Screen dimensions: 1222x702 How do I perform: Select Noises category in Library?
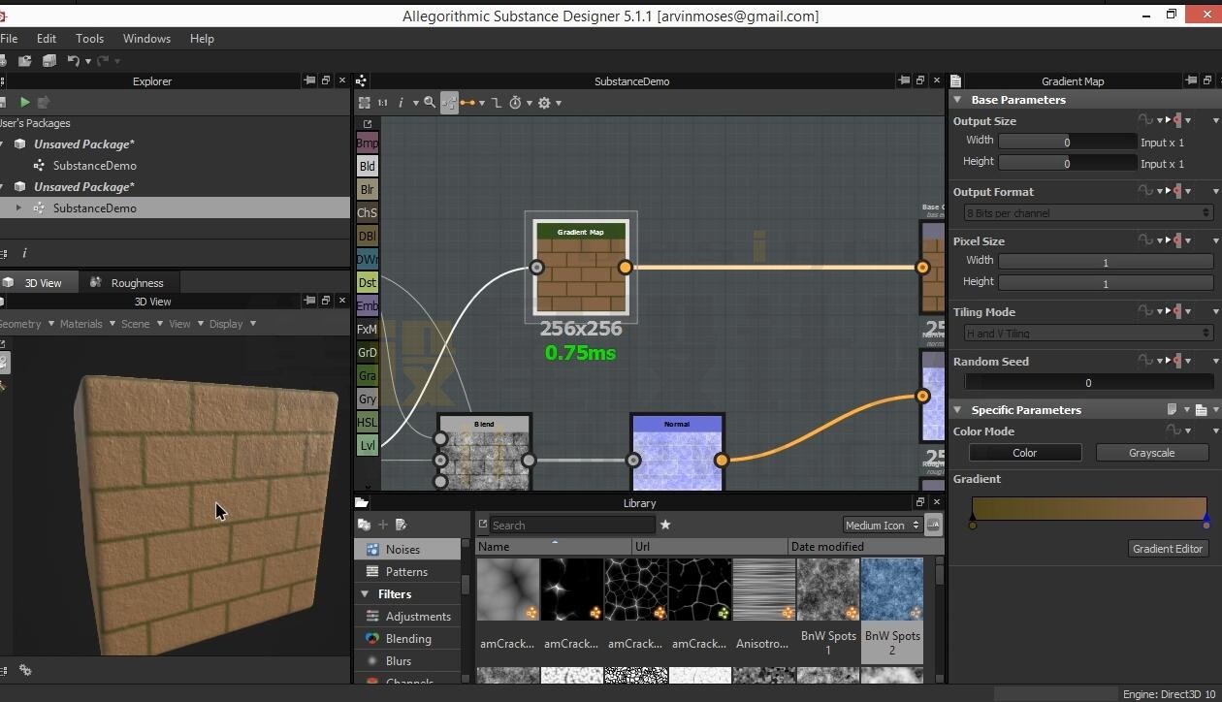point(407,550)
